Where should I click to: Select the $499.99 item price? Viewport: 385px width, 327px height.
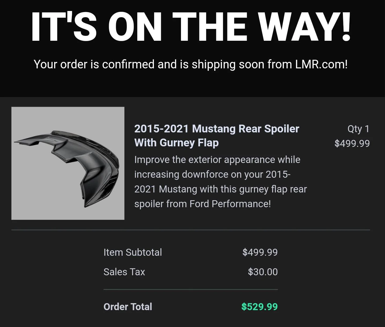point(352,143)
